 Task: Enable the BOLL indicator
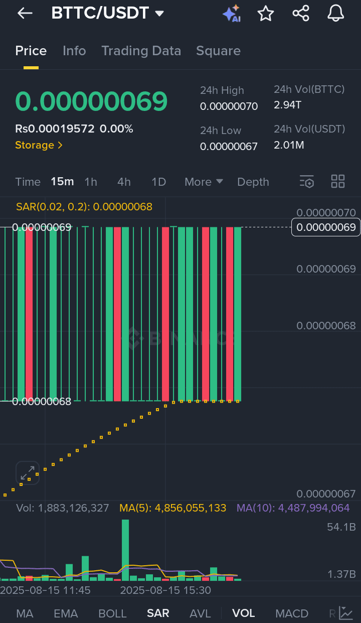click(x=112, y=613)
